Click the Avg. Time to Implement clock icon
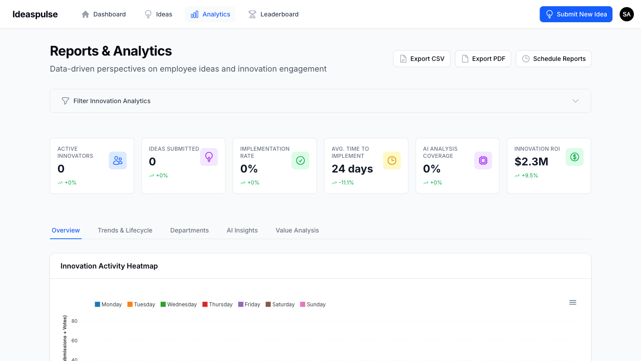Viewport: 641px width, 361px height. pos(392,160)
